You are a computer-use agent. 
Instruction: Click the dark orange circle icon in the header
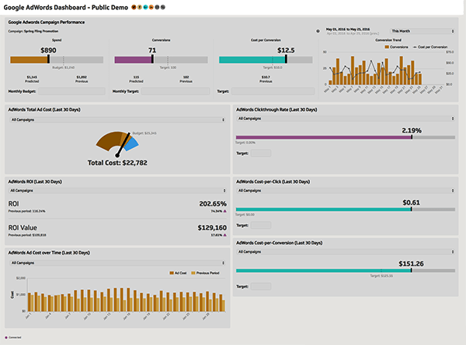(134, 8)
